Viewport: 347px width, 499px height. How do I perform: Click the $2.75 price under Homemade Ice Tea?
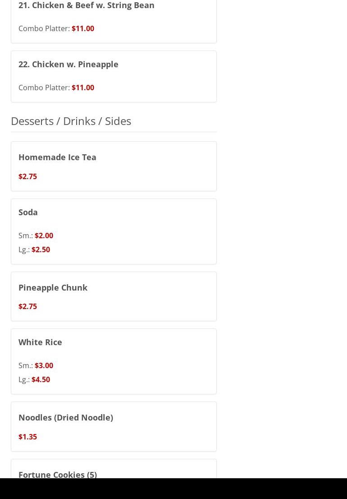pos(27,176)
